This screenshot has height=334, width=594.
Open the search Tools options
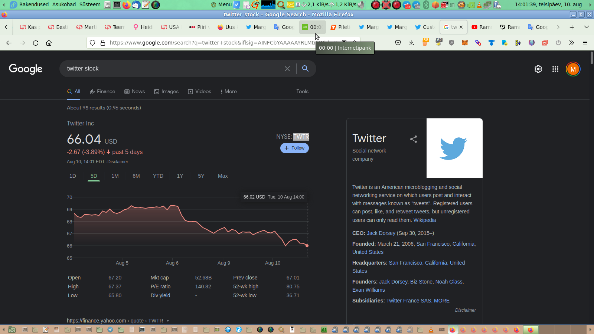302,92
